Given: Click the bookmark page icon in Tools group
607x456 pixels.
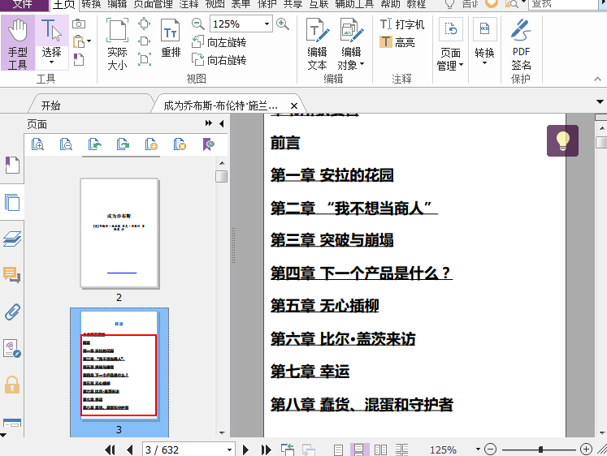Looking at the screenshot, I should pos(79,59).
